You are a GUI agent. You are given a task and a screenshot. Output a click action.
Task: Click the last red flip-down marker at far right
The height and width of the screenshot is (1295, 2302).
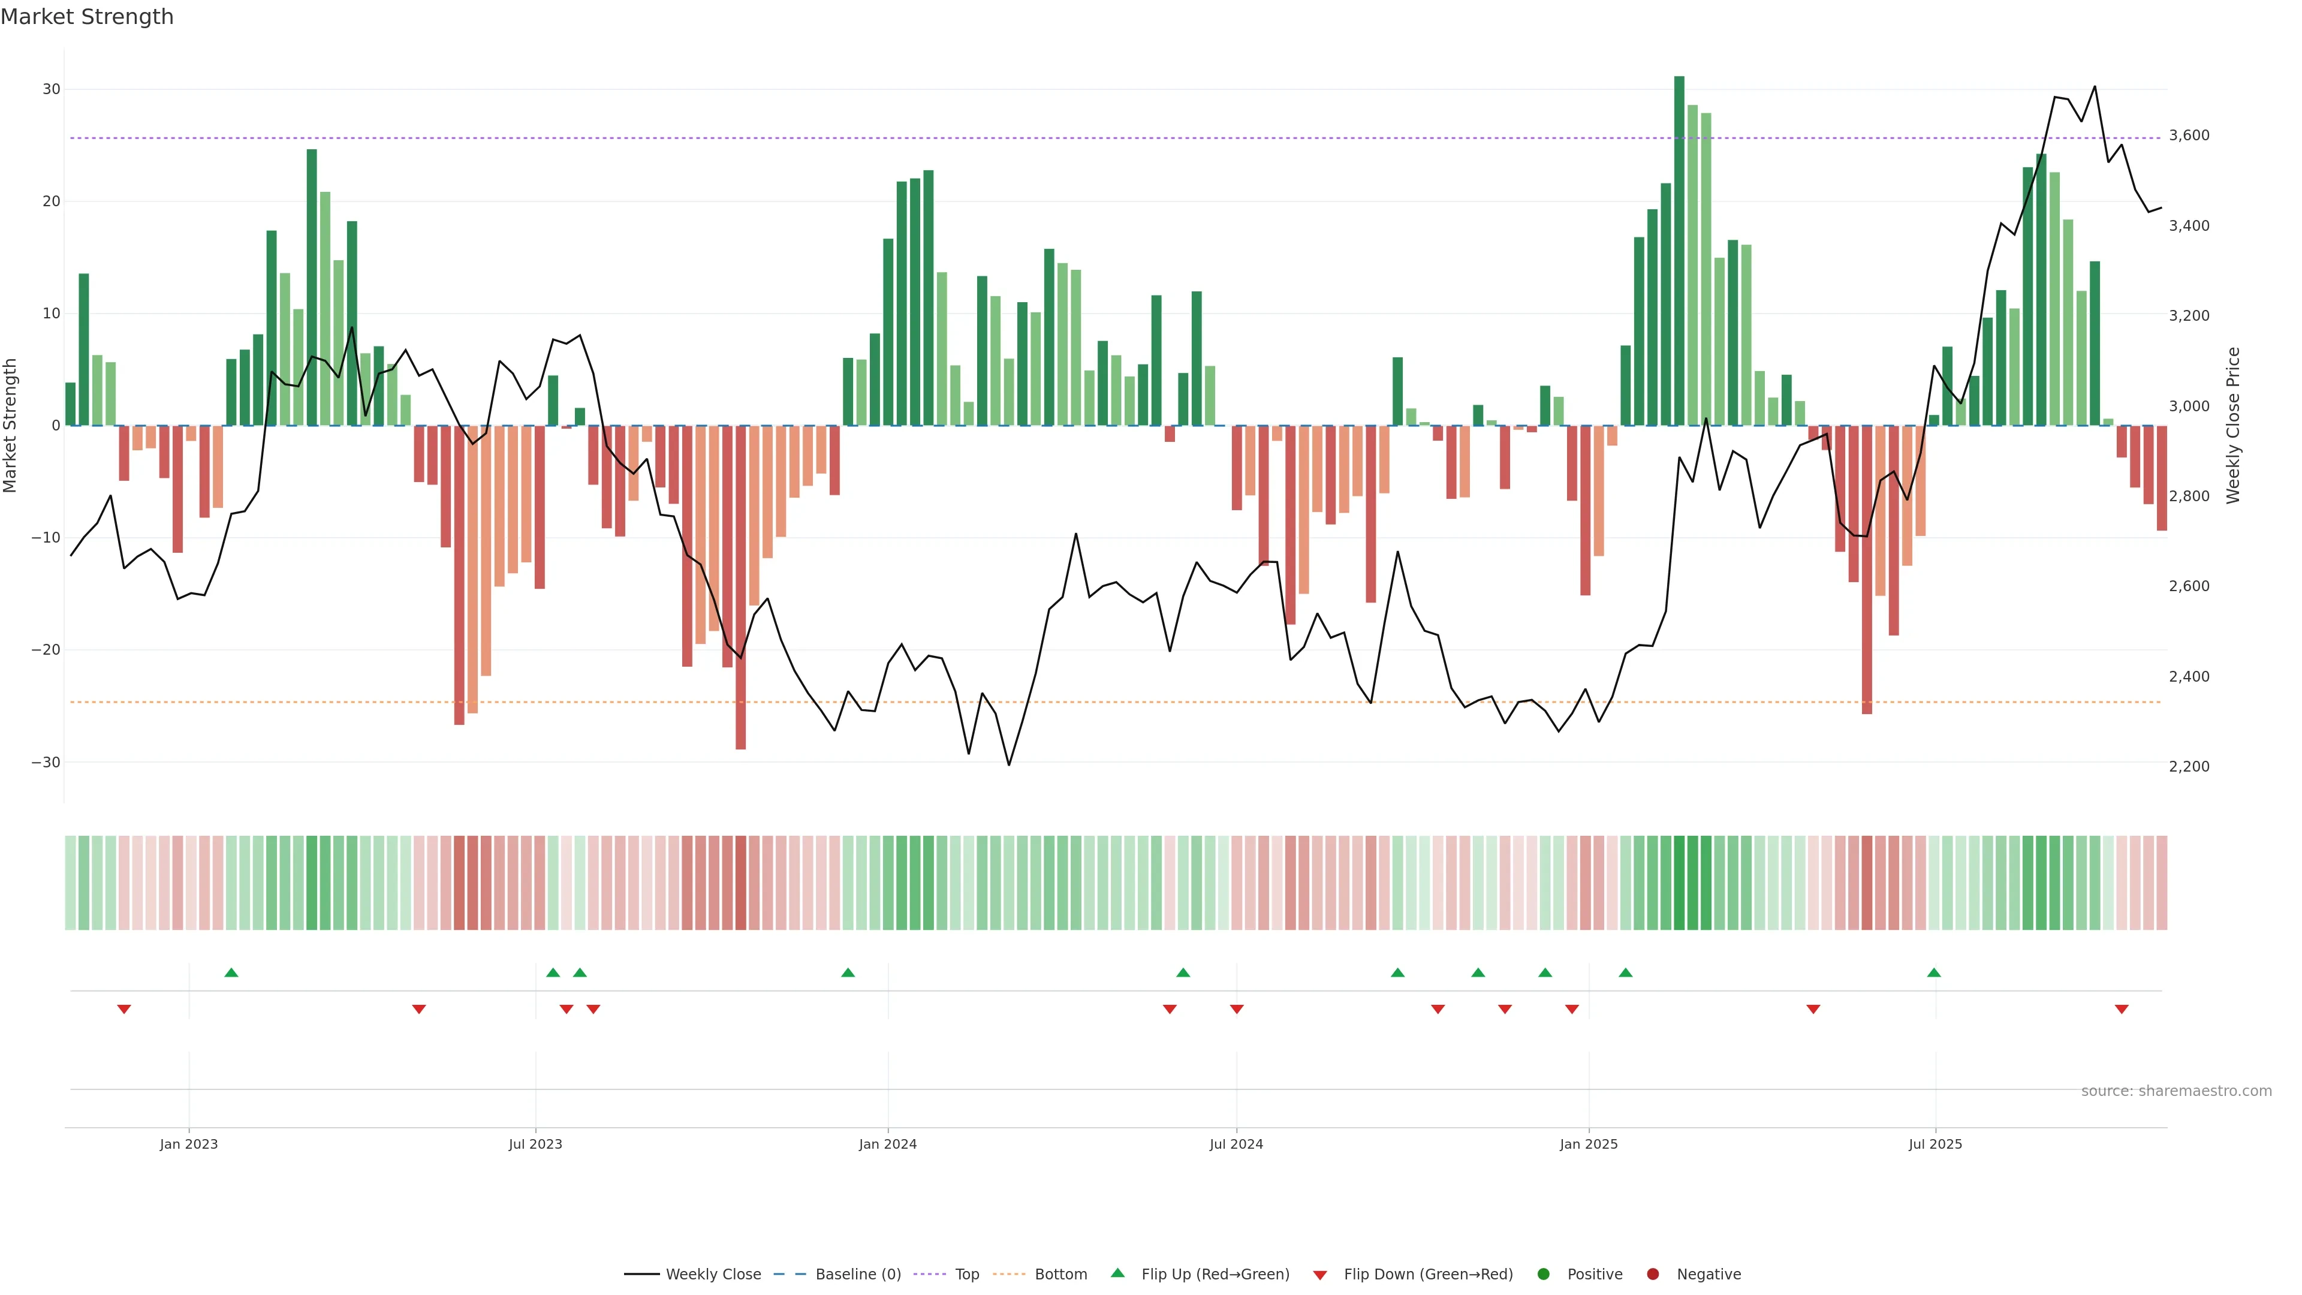(2122, 1009)
